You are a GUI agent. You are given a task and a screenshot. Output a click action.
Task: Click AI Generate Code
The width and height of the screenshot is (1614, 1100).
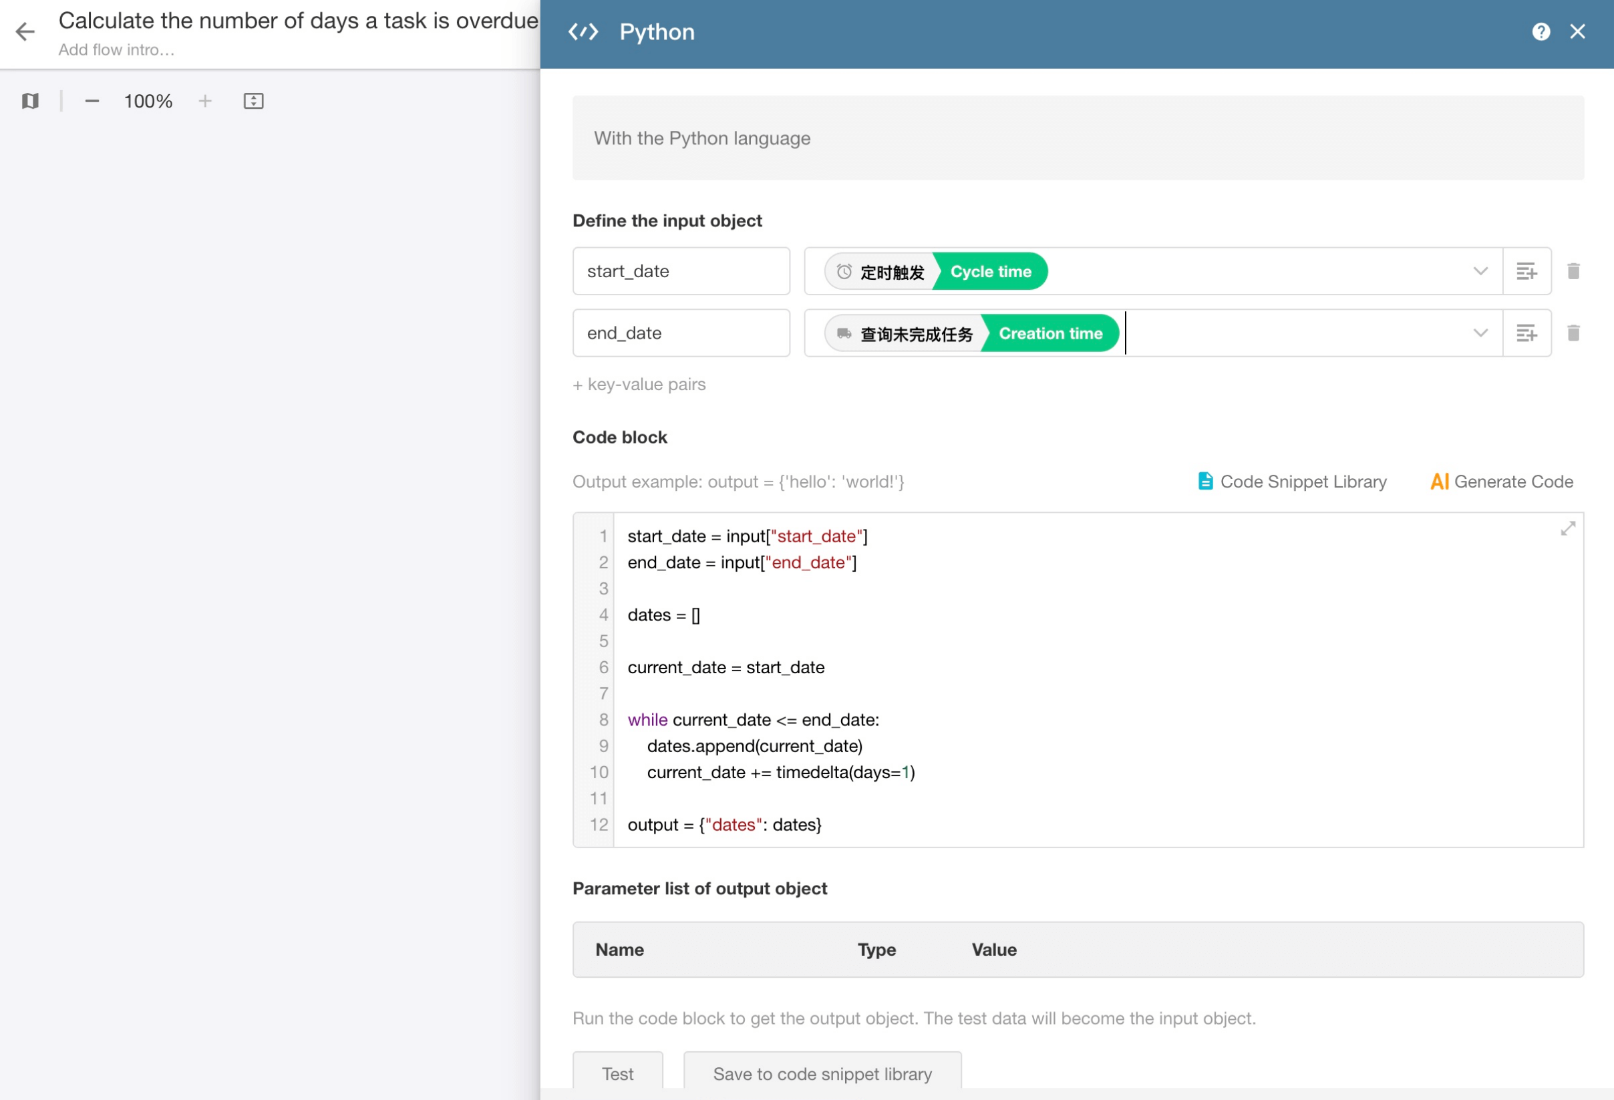point(1502,482)
